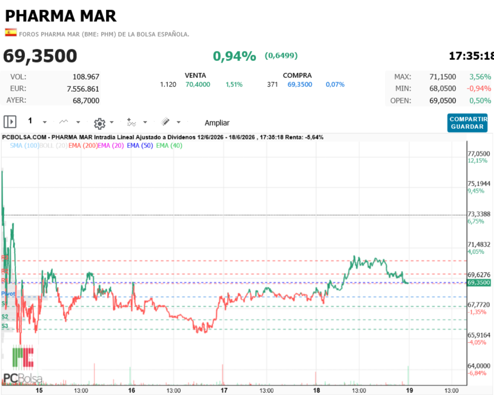
Task: Click the 0,94% change percentage
Action: point(234,56)
